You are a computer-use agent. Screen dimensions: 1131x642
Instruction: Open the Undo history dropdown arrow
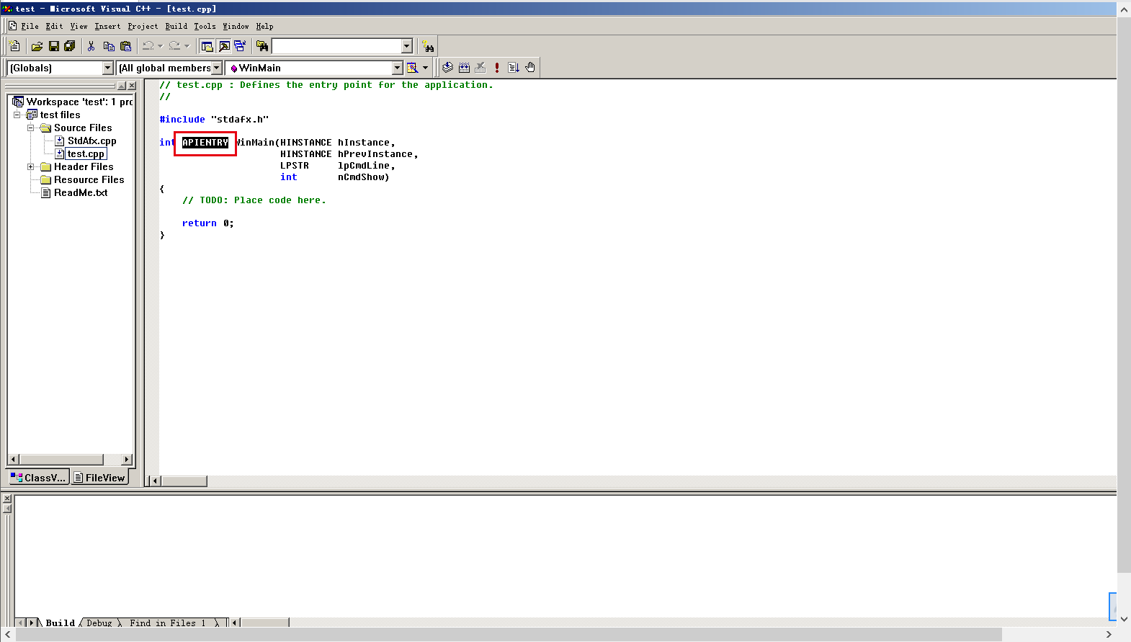click(x=160, y=46)
